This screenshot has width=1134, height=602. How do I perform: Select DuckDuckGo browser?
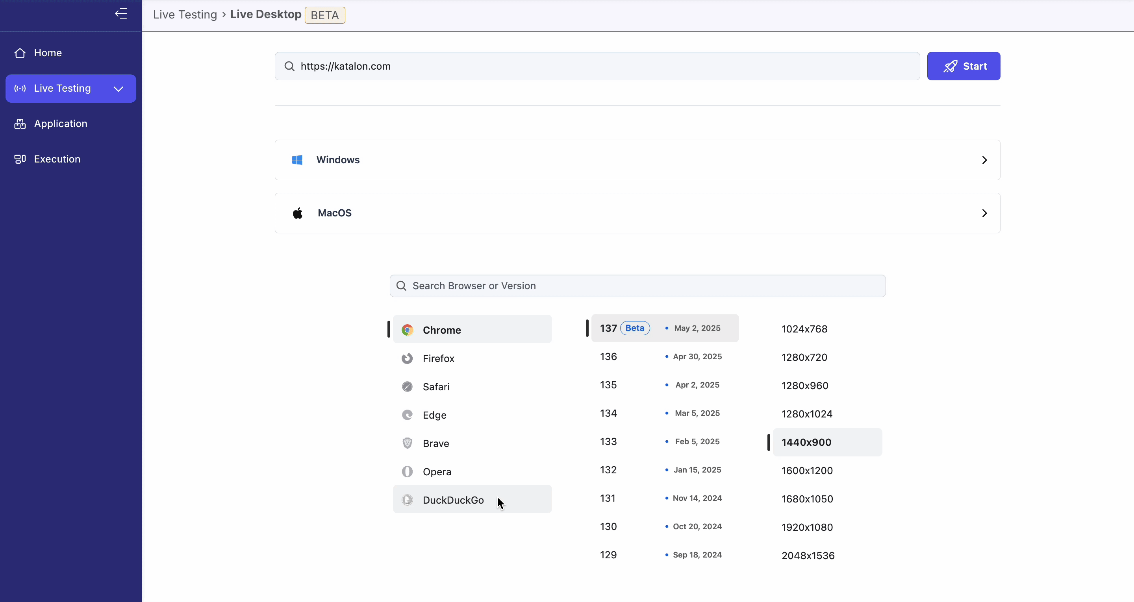coord(472,499)
